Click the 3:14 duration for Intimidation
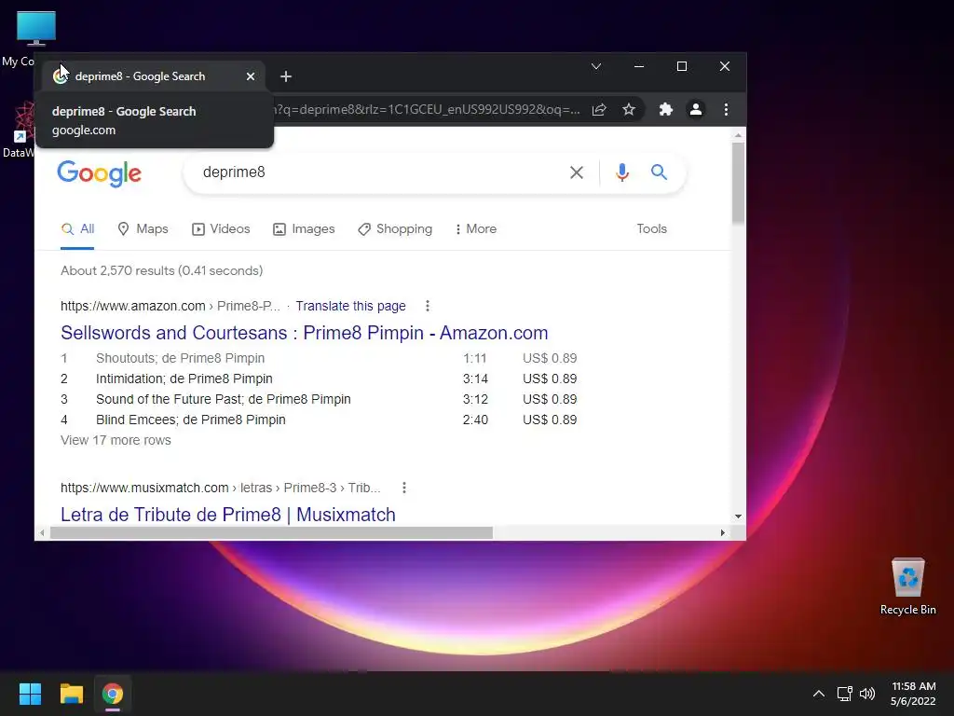954x716 pixels. point(475,379)
